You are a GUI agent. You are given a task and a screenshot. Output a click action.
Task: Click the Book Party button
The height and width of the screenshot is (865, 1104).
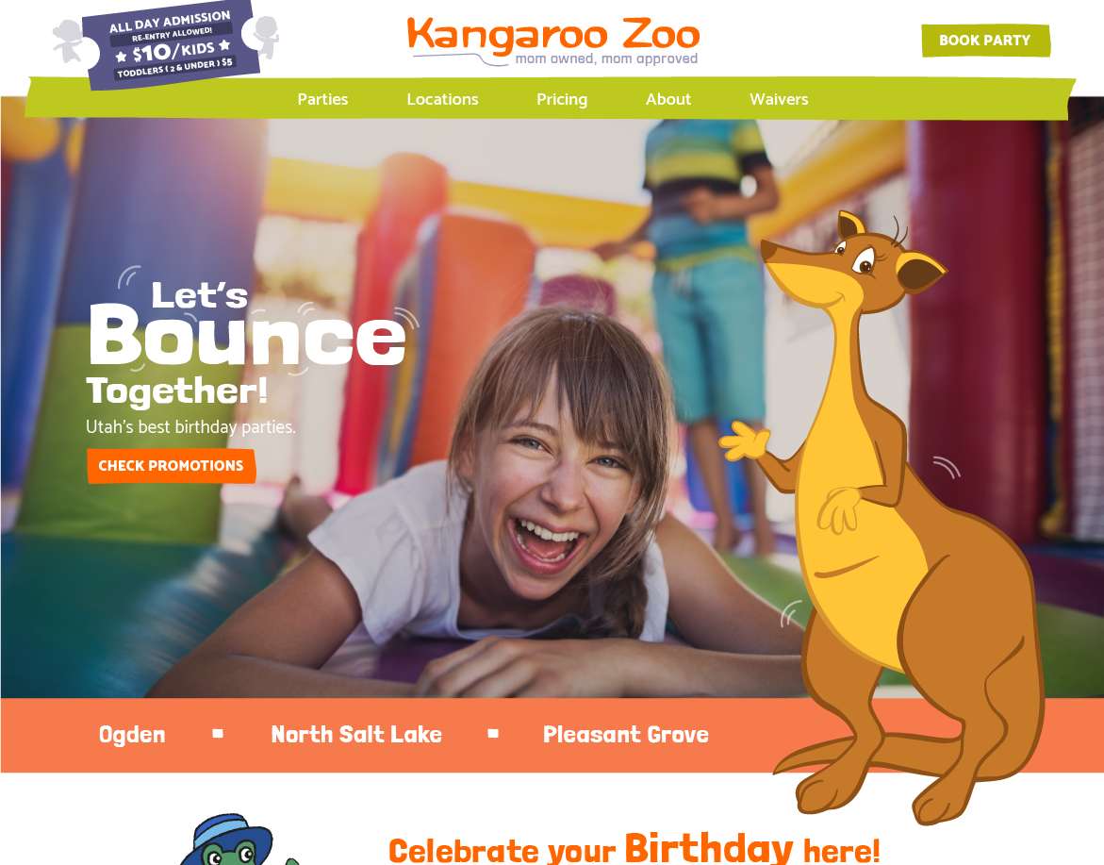tap(985, 41)
